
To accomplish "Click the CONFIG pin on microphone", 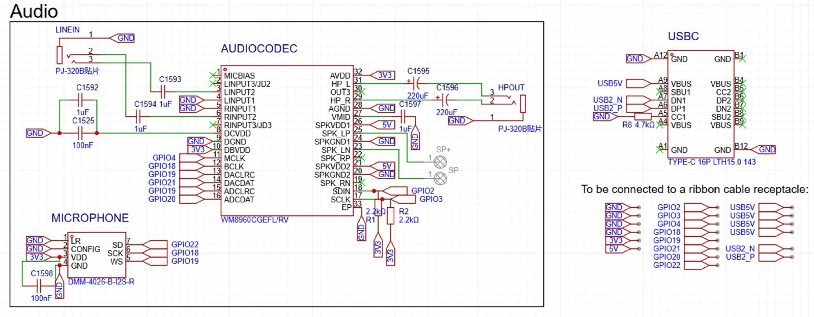I will pos(85,249).
